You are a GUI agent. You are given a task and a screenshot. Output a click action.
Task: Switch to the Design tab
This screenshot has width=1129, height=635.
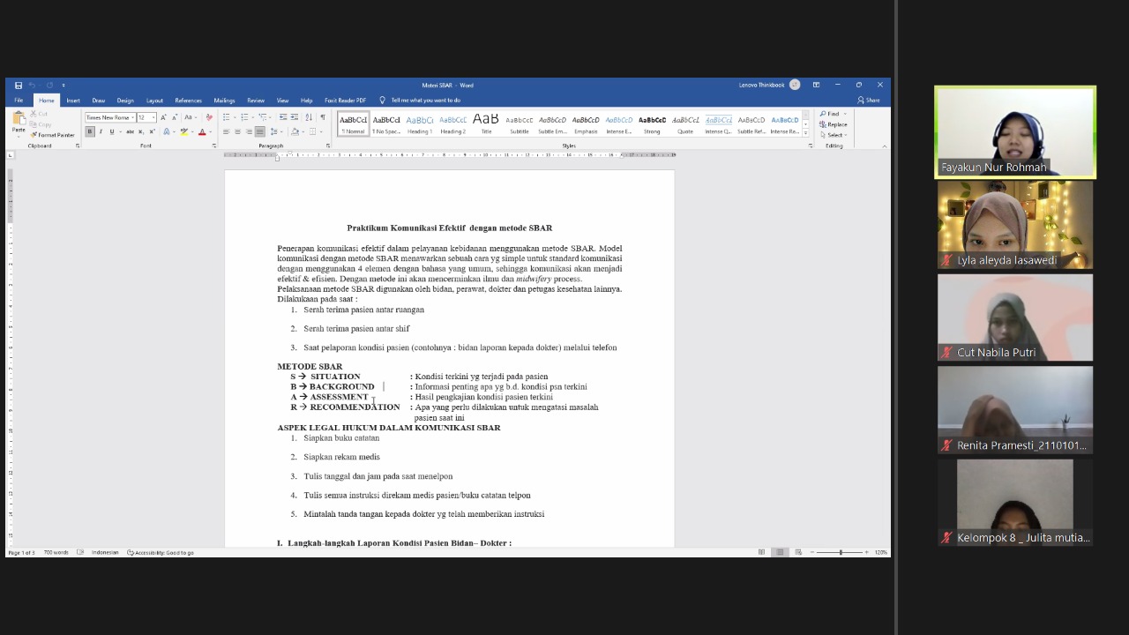coord(125,101)
